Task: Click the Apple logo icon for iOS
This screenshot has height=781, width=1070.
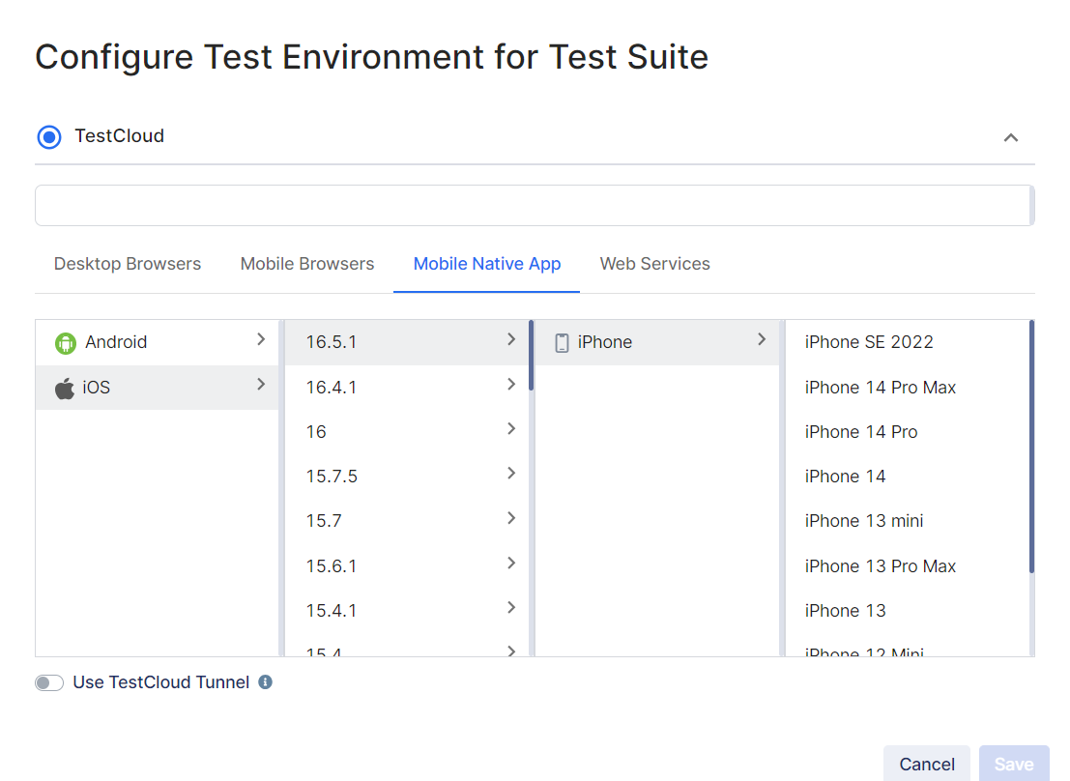Action: [65, 388]
